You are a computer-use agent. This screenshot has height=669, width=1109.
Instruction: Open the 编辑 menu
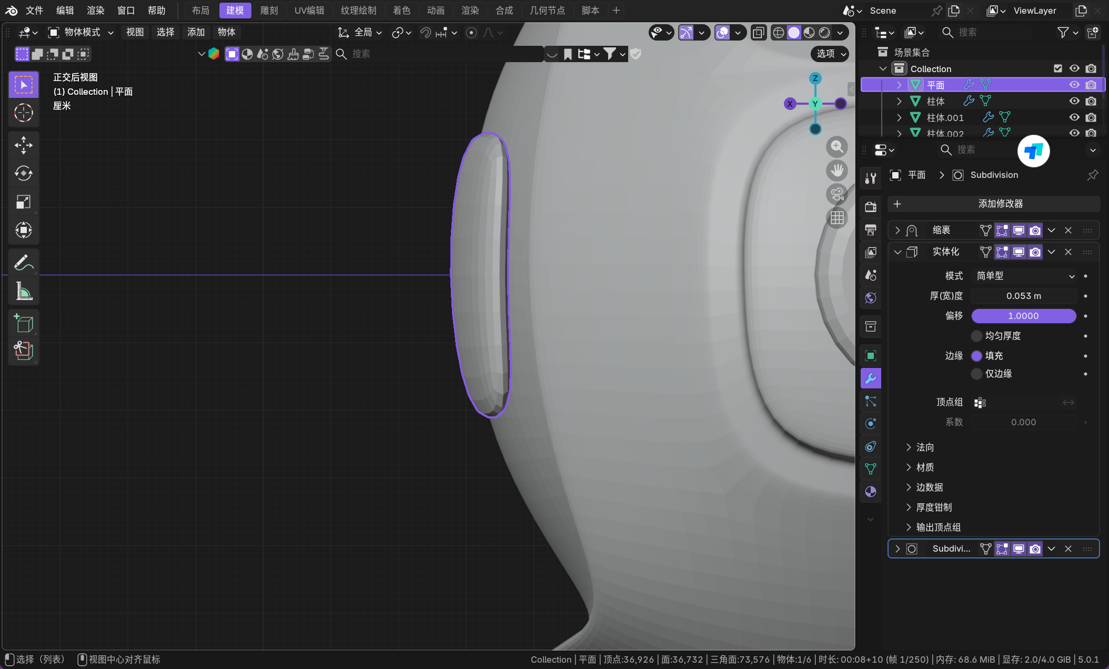65,11
